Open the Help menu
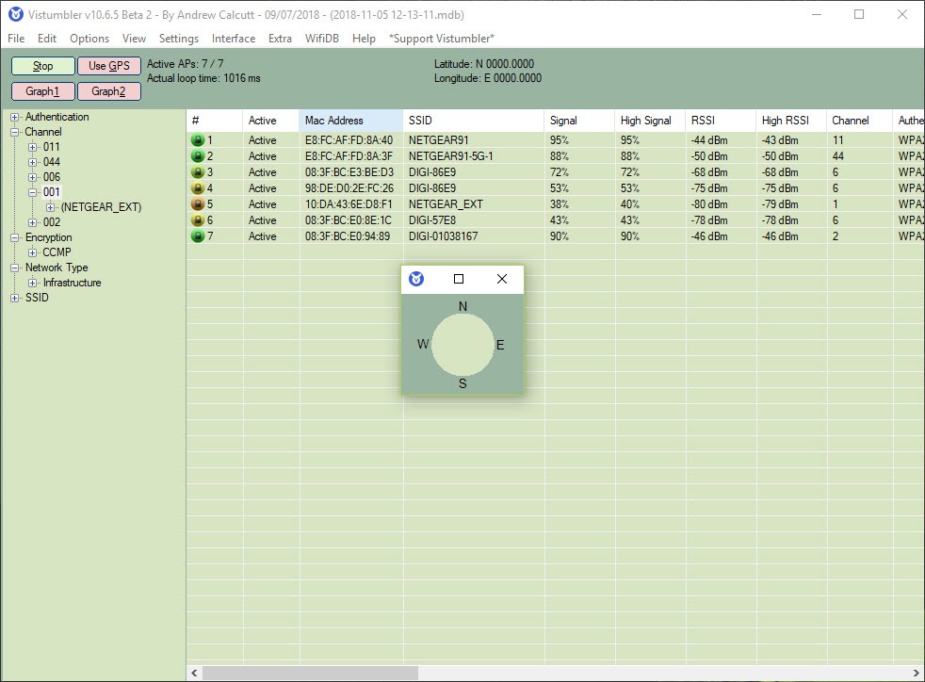Image resolution: width=925 pixels, height=682 pixels. pyautogui.click(x=364, y=39)
